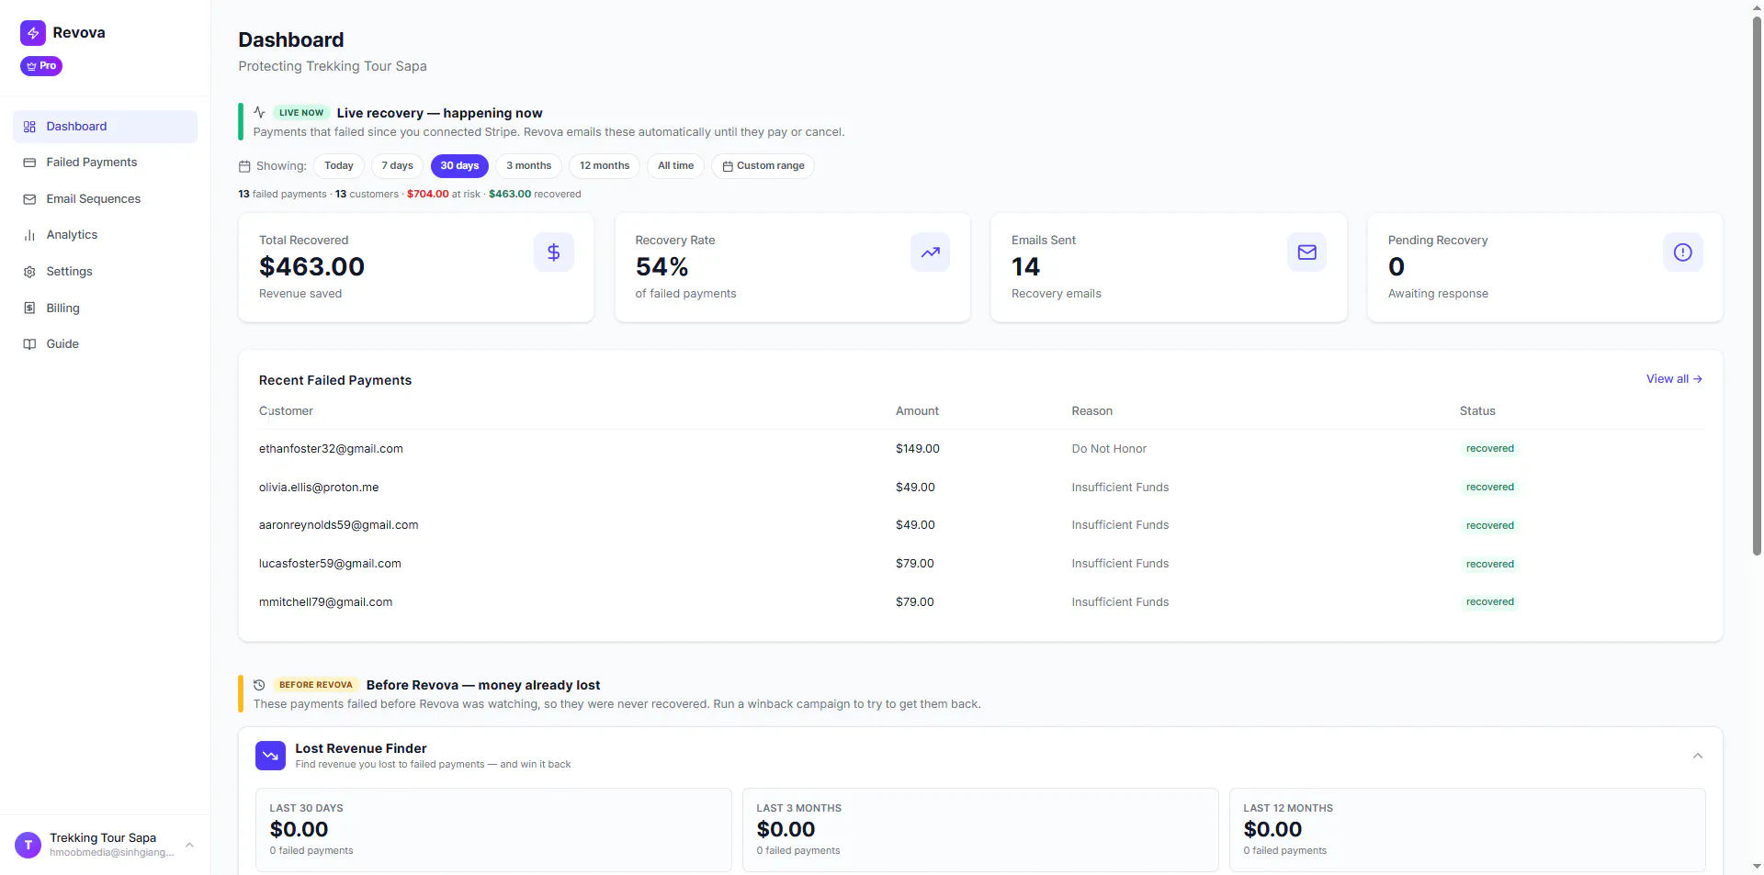Click the Settings gear icon

(x=29, y=272)
